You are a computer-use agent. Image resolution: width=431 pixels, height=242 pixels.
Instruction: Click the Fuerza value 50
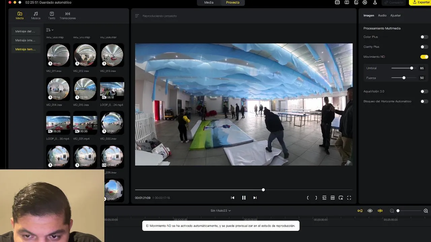click(422, 78)
